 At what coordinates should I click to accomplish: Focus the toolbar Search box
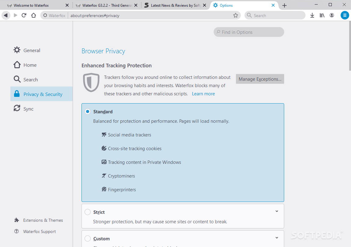(x=275, y=16)
